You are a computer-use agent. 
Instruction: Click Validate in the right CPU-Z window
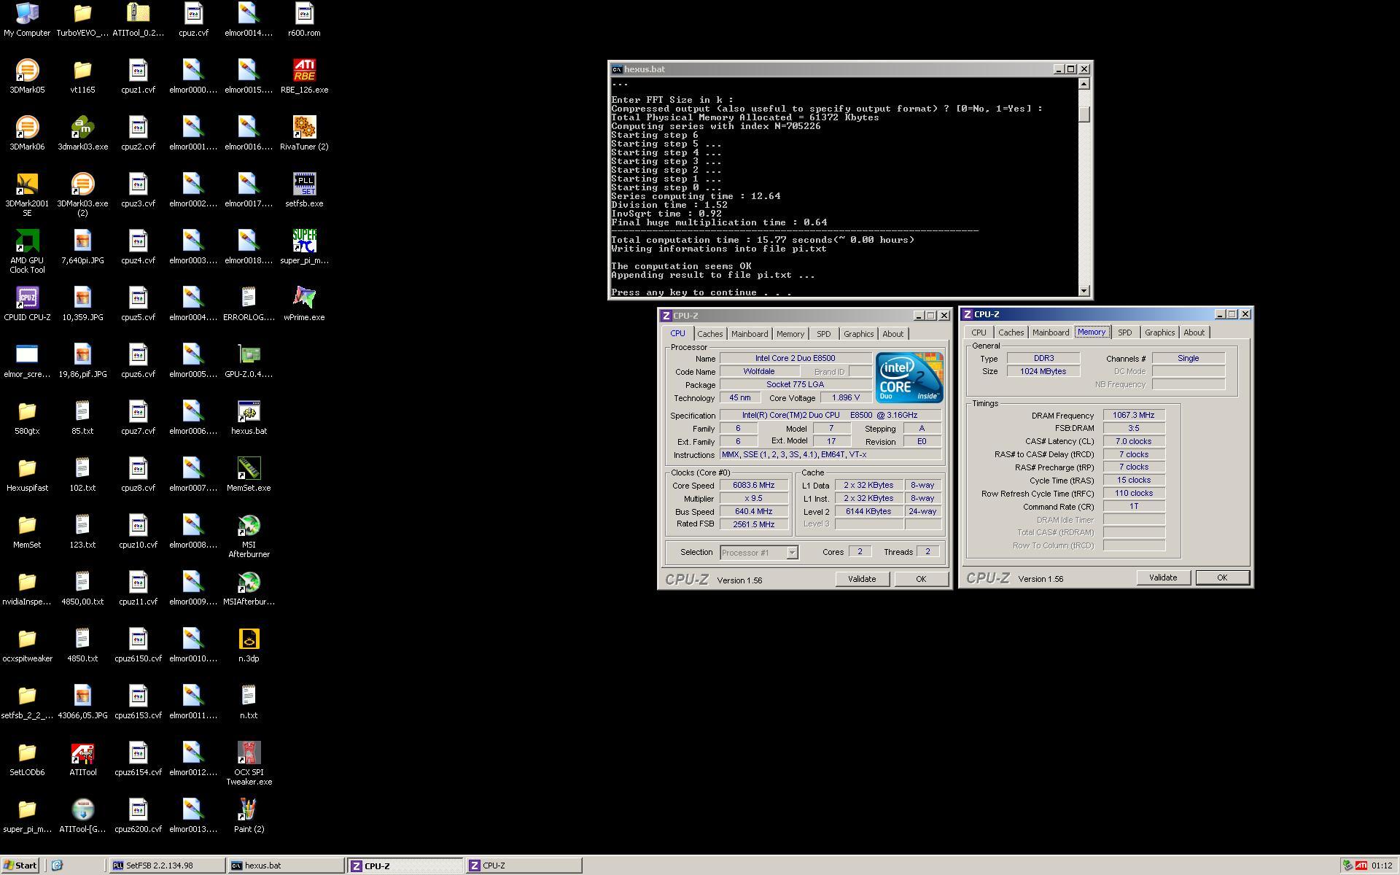point(1163,577)
